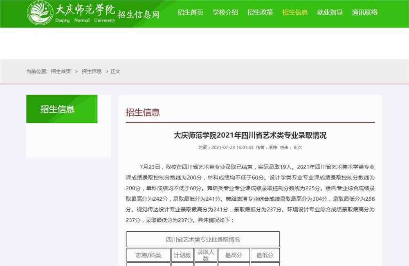Viewport: 409px width, 266px height.
Task: Click the 最低分 table header cell
Action: pyautogui.click(x=265, y=255)
